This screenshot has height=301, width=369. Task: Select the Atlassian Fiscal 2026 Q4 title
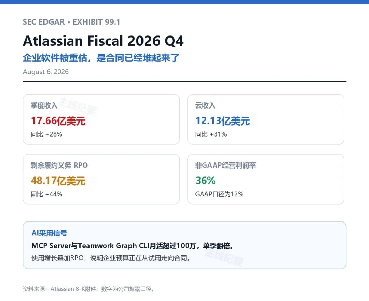point(103,41)
